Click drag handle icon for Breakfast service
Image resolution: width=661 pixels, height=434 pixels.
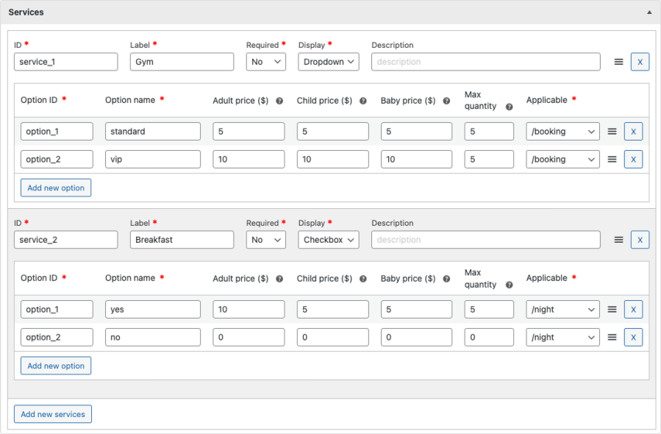[x=619, y=240]
